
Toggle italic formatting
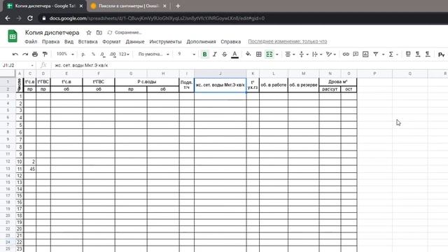coord(215,55)
